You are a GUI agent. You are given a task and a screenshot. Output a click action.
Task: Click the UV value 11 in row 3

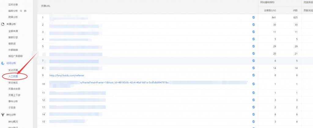pos(274,32)
